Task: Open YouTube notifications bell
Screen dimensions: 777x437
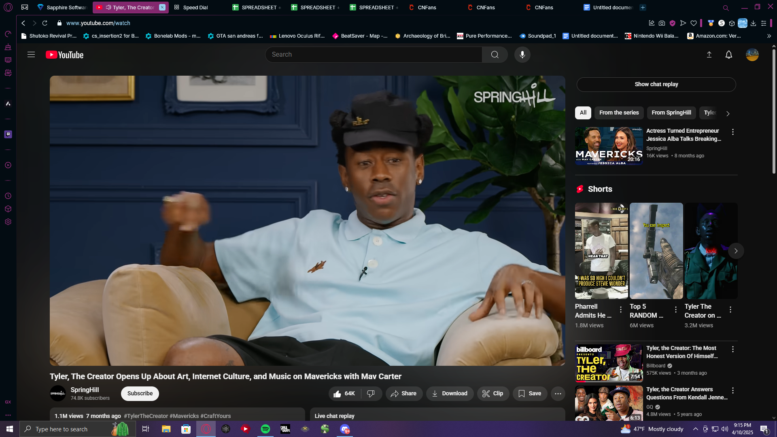Action: (728, 55)
